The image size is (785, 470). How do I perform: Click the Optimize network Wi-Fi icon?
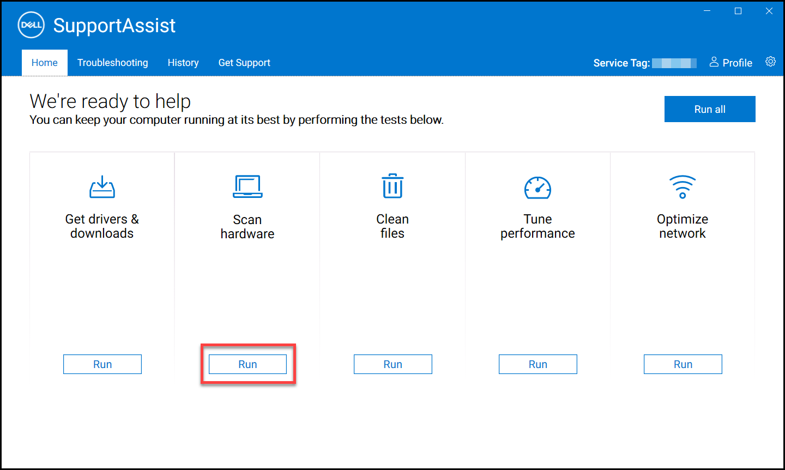point(683,187)
